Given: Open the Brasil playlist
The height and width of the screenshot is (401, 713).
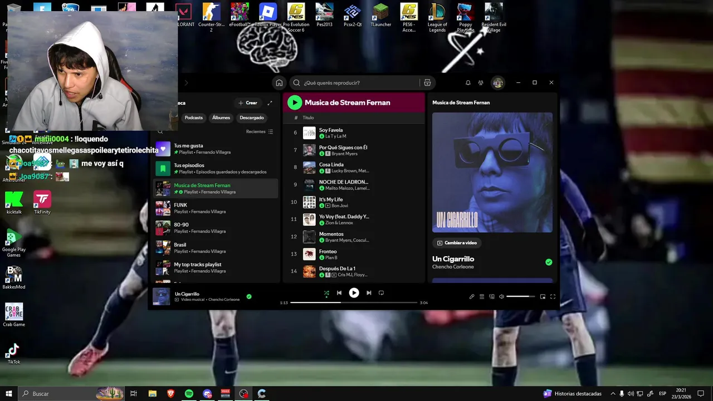Looking at the screenshot, I should point(216,248).
